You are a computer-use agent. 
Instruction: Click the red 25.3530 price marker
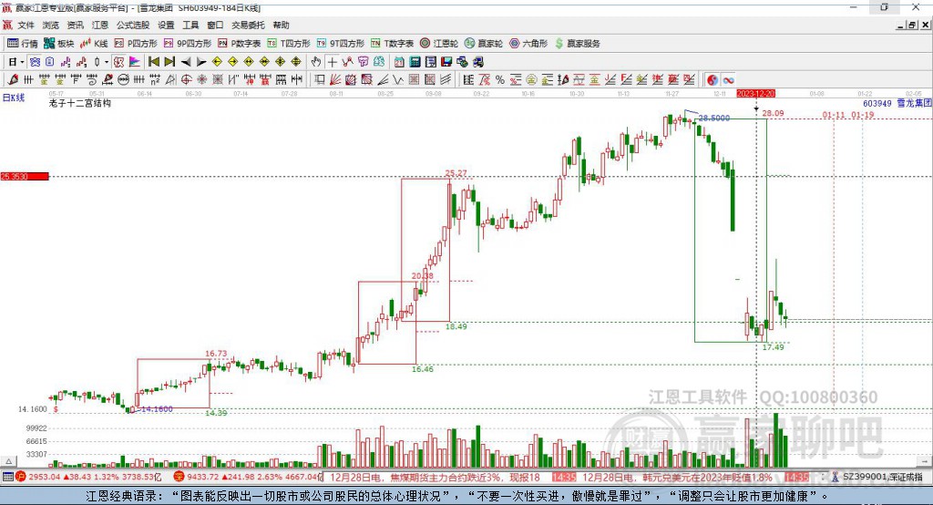[x=25, y=176]
